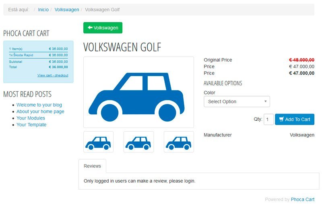The height and width of the screenshot is (204, 322).
Task: Select the middle car thumbnail image
Action: (138, 142)
